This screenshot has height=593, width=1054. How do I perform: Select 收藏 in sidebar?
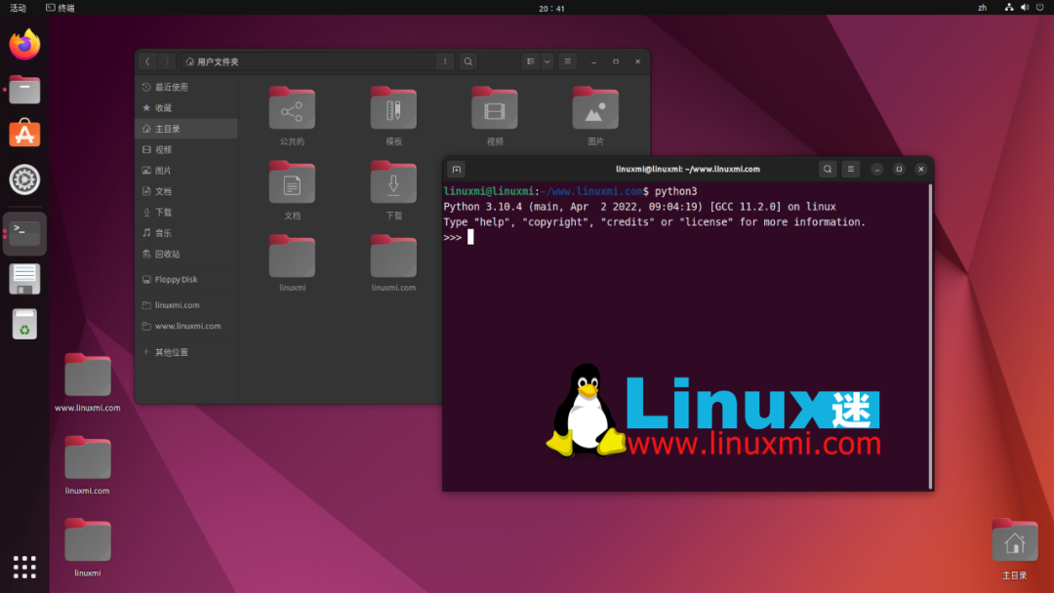click(186, 107)
